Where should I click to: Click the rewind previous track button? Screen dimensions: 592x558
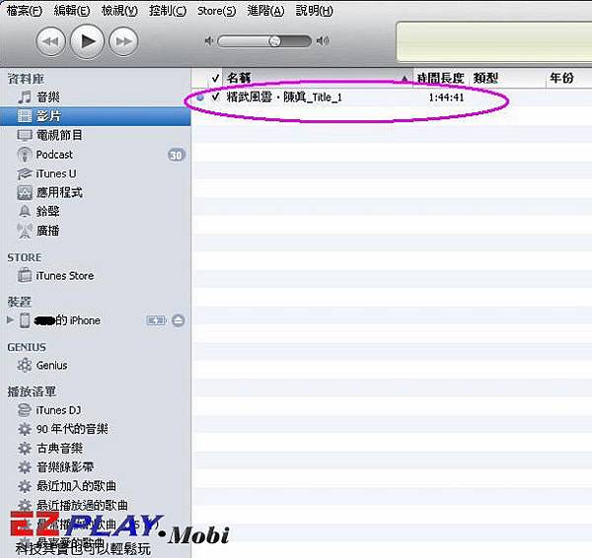pos(50,41)
